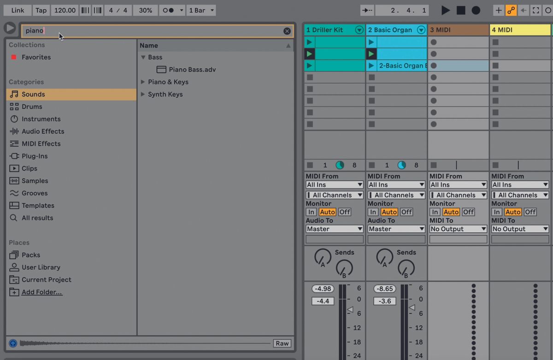This screenshot has height=360, width=553.
Task: Open Driller Kit's All Ins MIDI From dropdown
Action: (335, 185)
